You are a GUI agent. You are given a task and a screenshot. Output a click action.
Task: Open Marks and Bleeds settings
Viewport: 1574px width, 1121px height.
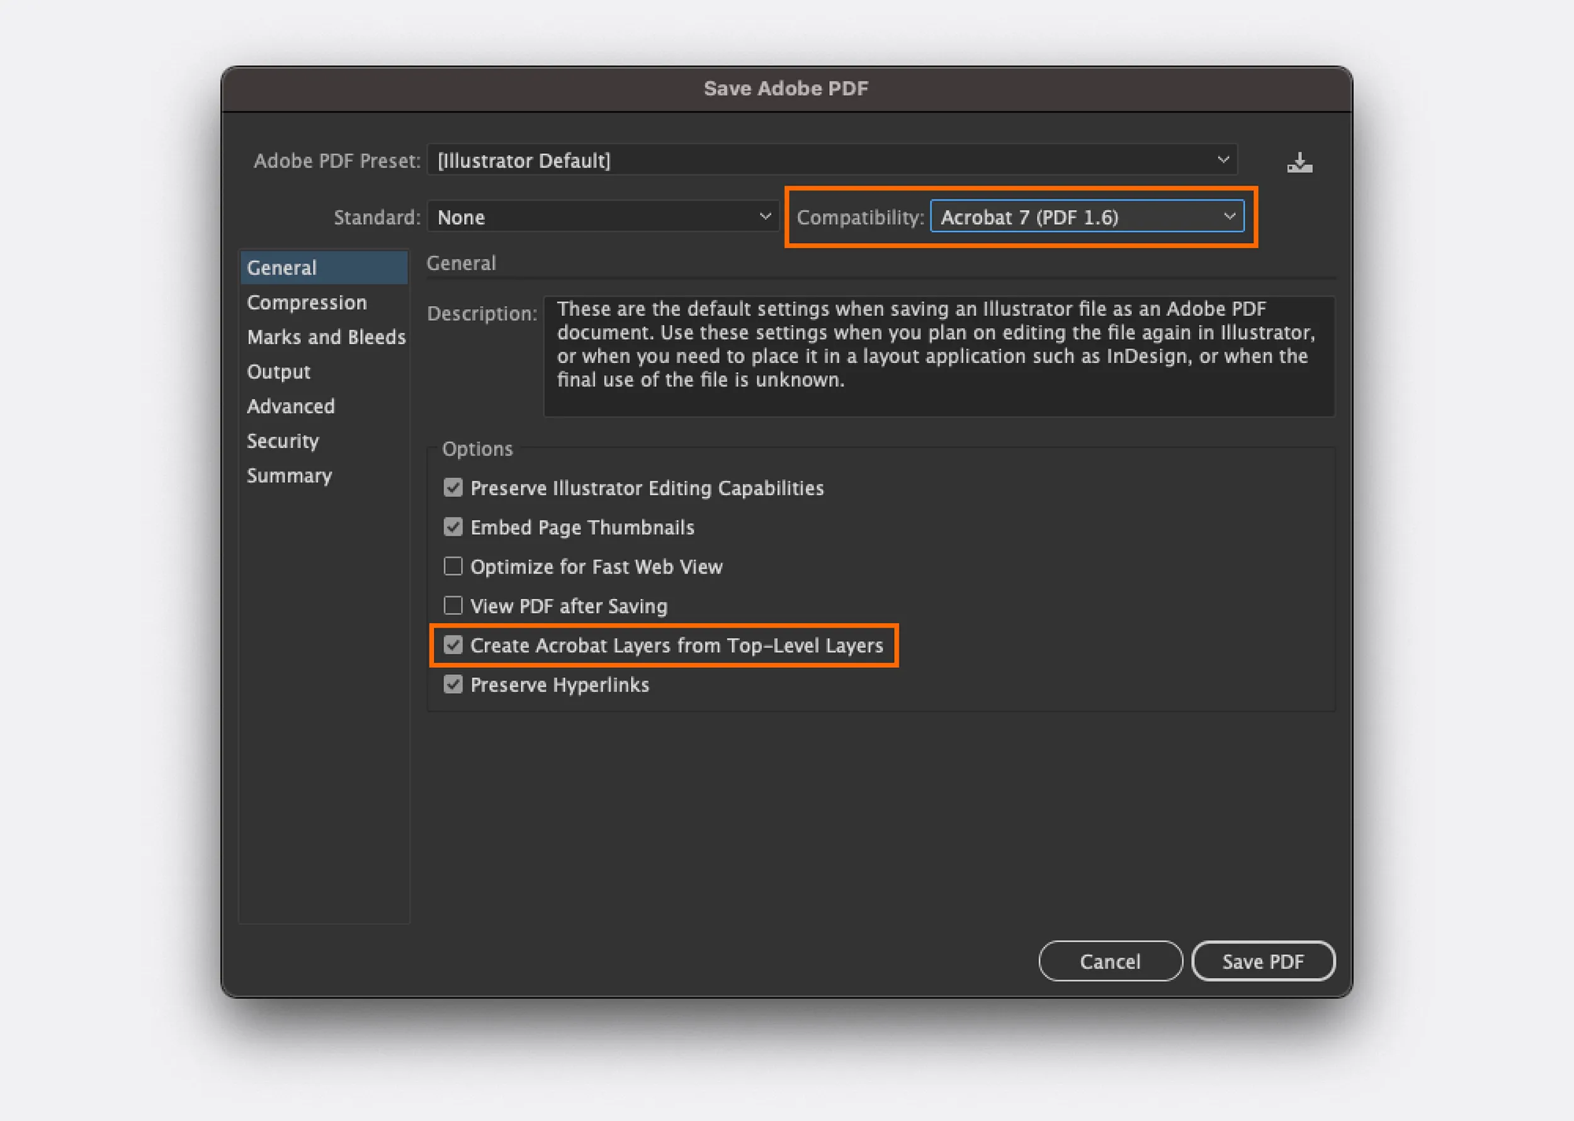tap(326, 337)
